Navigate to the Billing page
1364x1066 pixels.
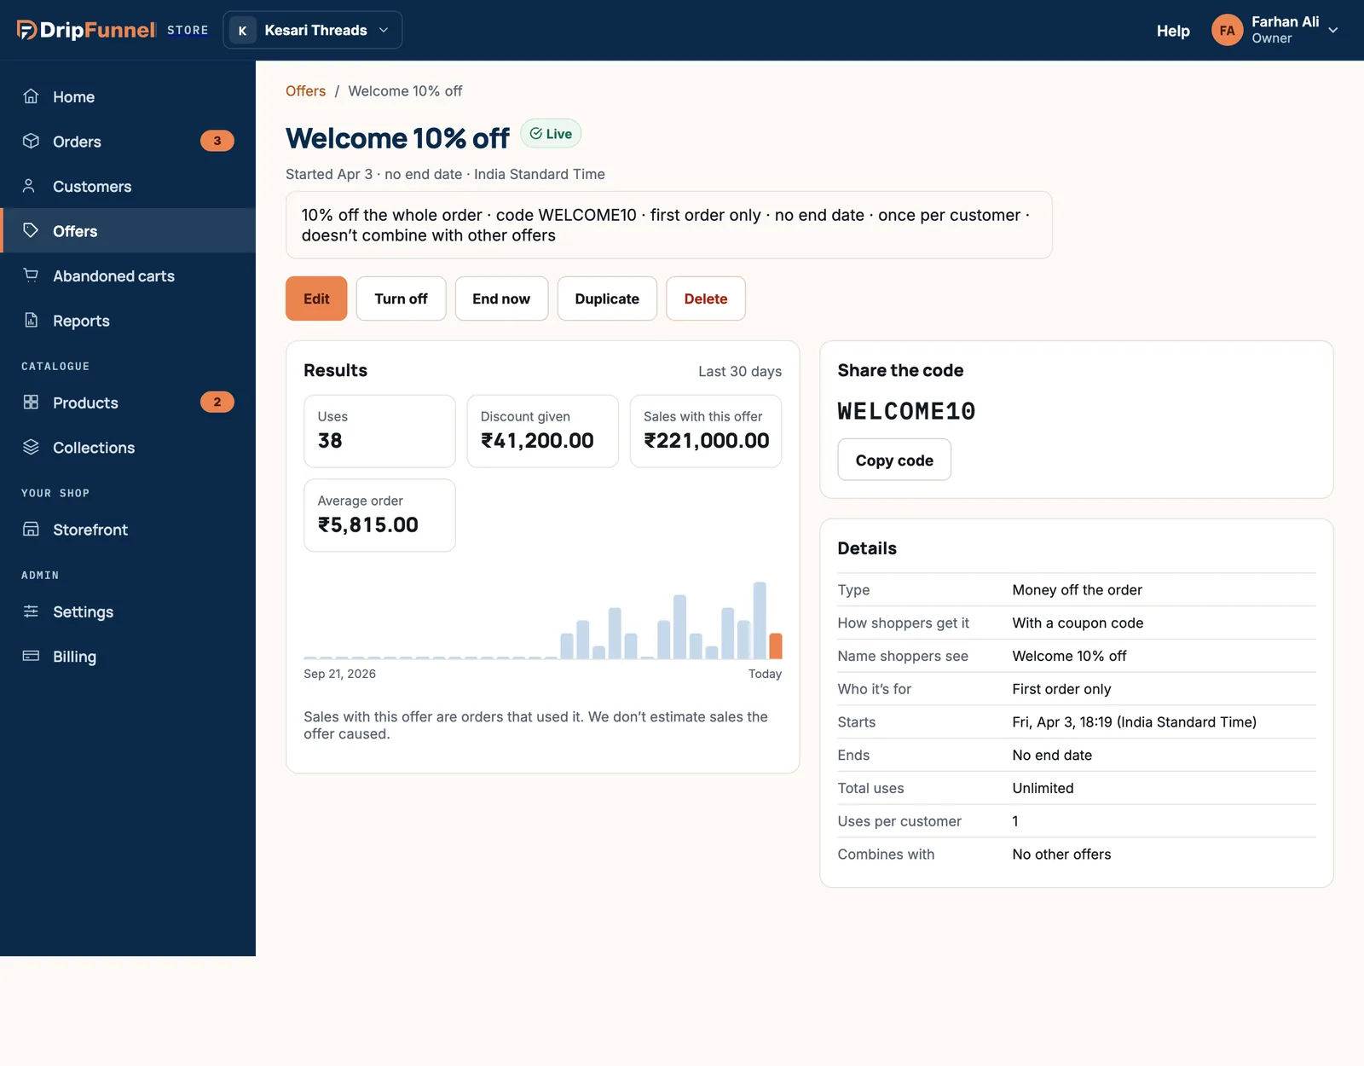click(128, 656)
